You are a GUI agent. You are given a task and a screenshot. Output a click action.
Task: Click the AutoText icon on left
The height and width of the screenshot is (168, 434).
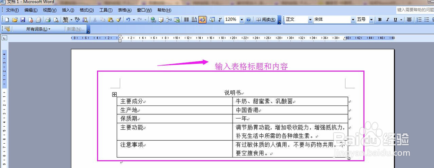(7, 29)
